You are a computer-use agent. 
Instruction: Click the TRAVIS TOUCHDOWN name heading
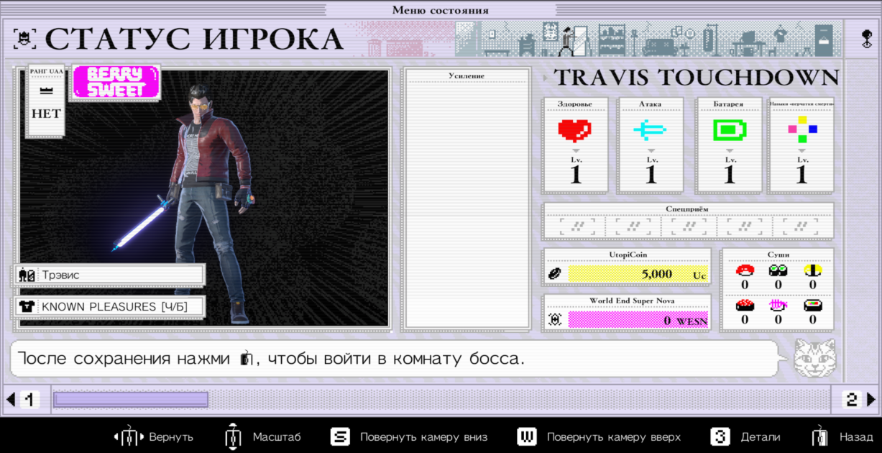coord(696,78)
